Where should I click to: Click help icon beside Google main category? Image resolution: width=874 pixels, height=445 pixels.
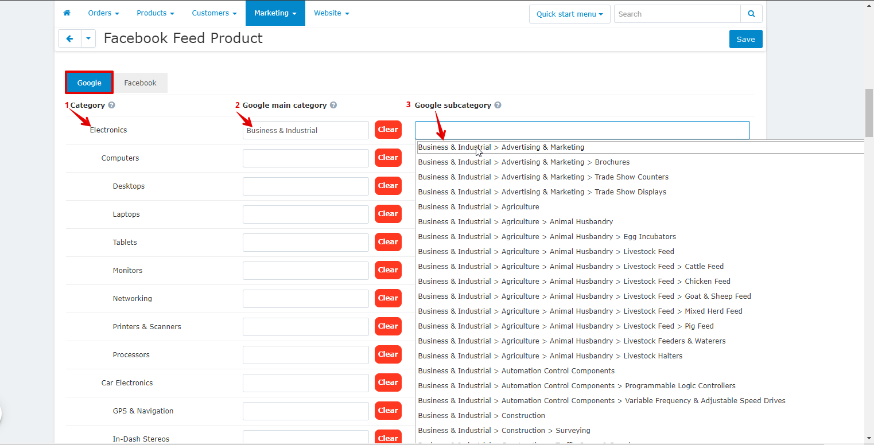coord(333,105)
